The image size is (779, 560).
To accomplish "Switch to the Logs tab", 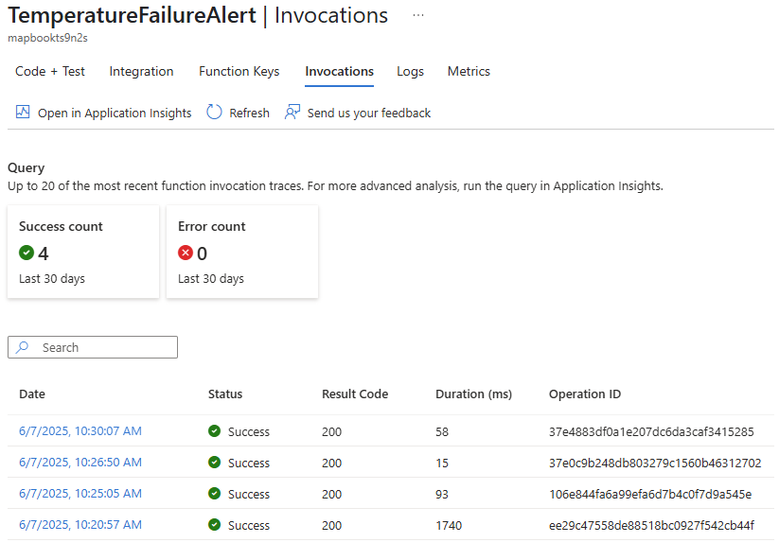I will coord(410,71).
